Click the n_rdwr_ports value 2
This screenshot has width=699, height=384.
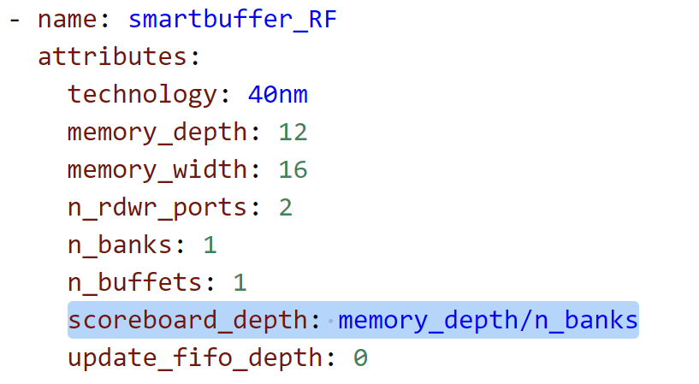point(285,208)
